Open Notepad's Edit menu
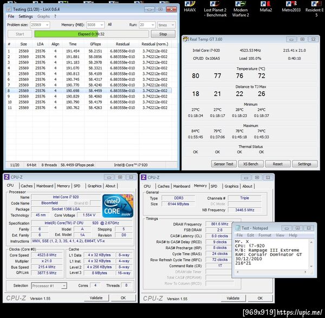 point(250,235)
